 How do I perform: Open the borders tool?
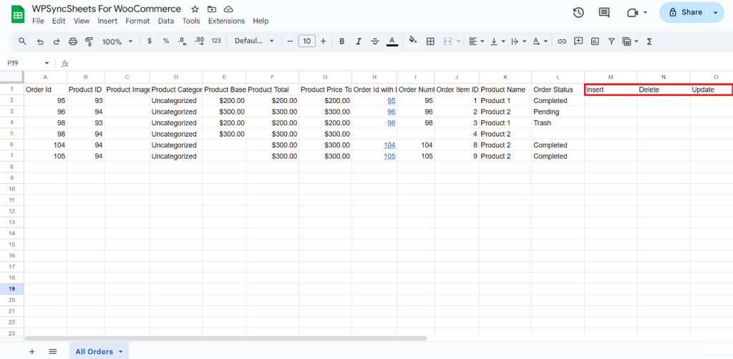[x=430, y=41]
